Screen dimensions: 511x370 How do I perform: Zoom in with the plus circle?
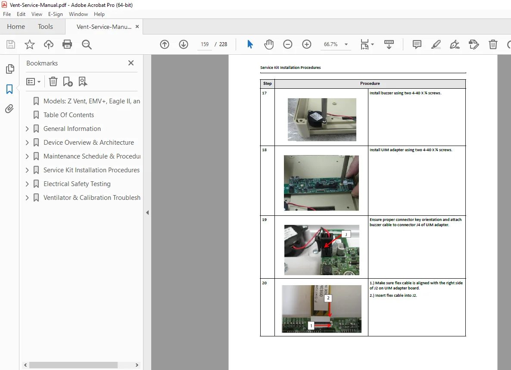pos(307,44)
